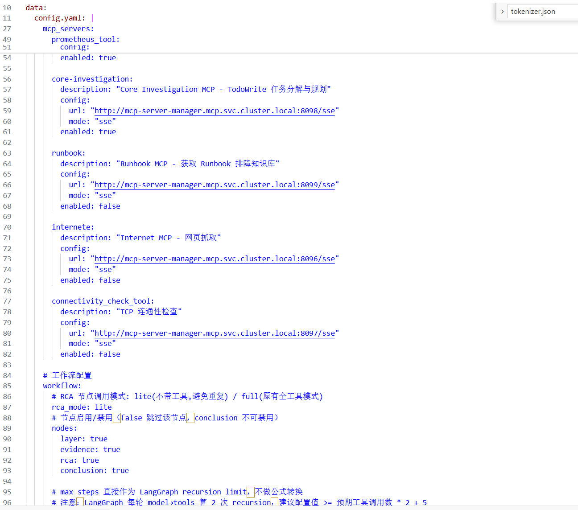Select line number 63 in the gutter

[x=7, y=153]
